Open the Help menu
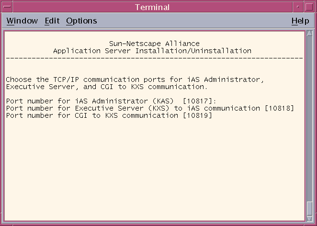The image size is (317, 226). [x=300, y=21]
